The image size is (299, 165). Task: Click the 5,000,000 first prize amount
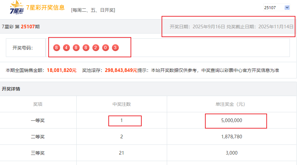tap(231, 120)
